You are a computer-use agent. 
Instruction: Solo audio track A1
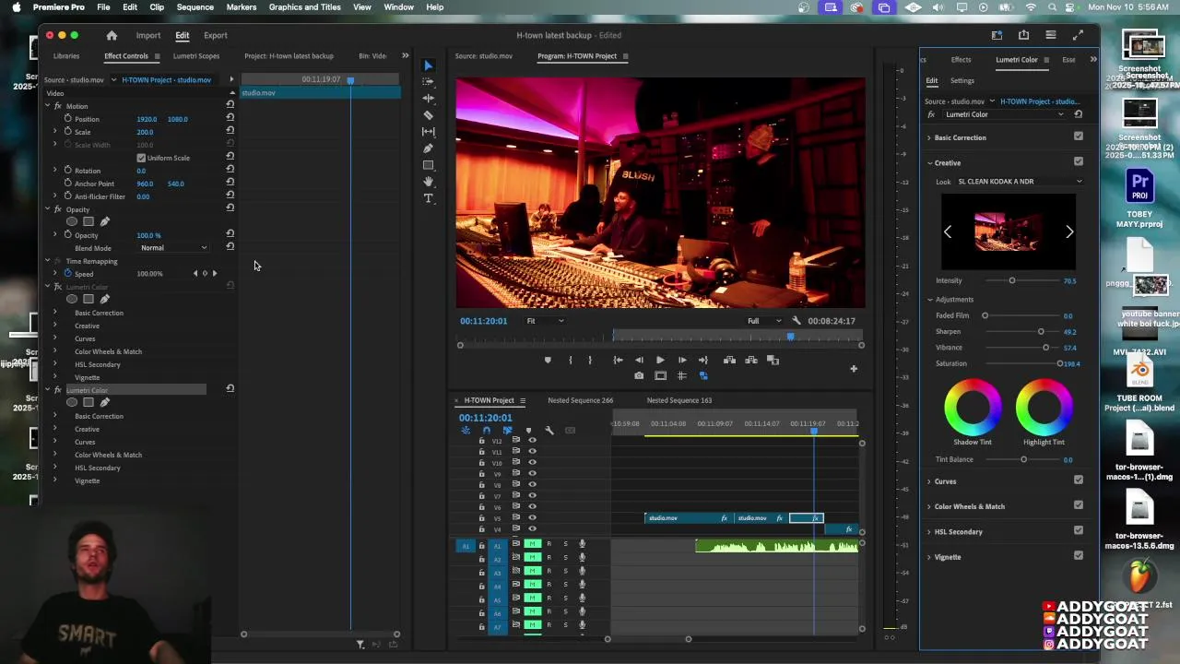565,544
